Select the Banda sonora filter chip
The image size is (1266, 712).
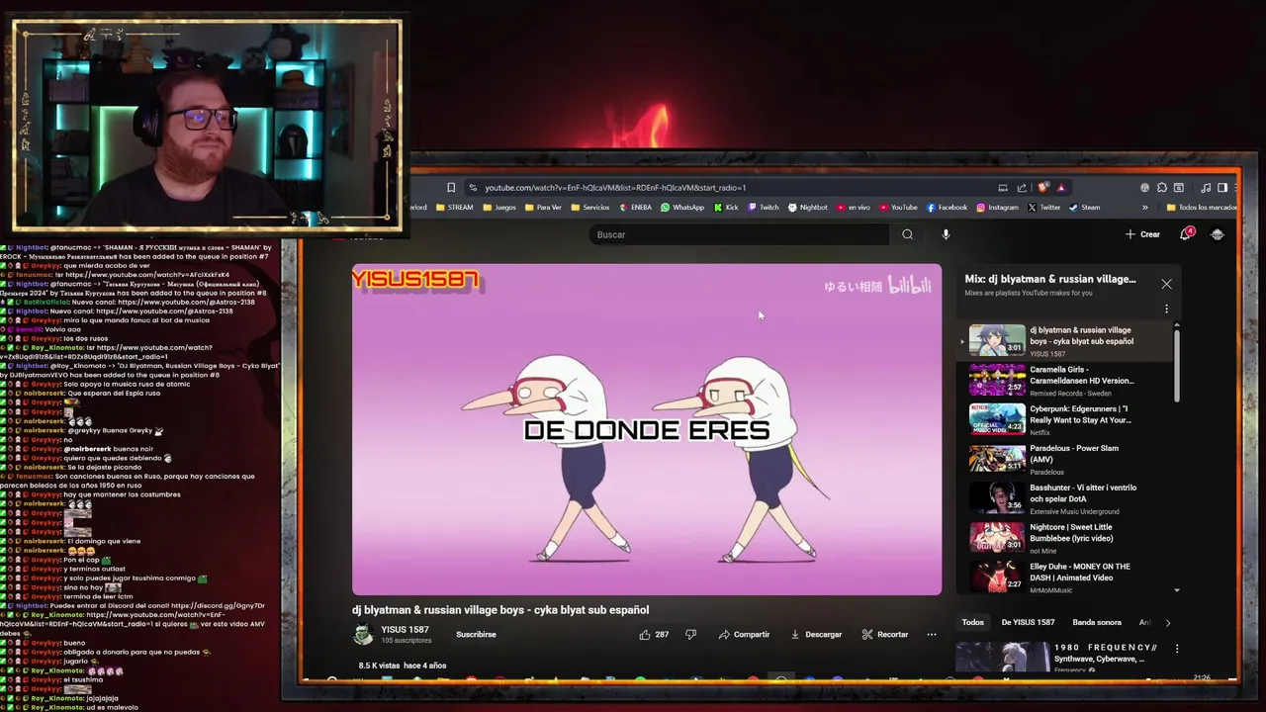click(1097, 623)
